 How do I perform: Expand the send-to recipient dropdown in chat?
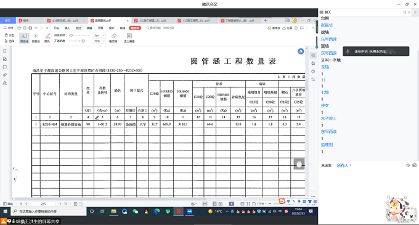[344, 165]
